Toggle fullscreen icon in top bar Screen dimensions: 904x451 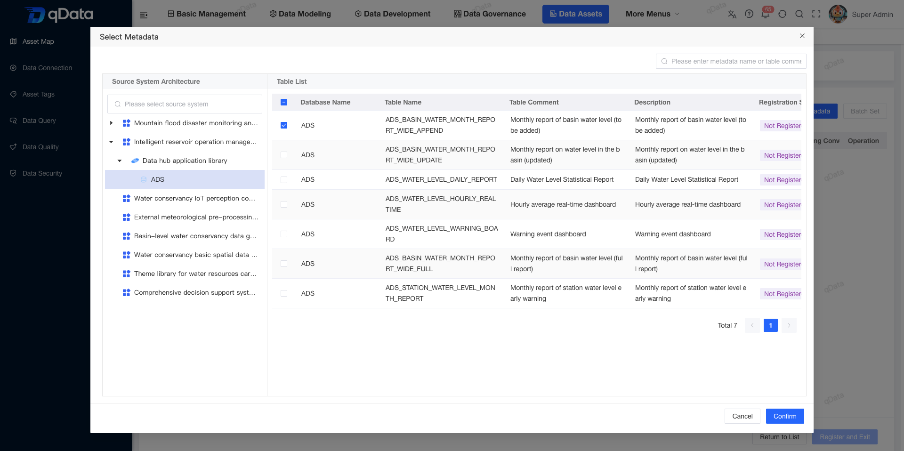[816, 14]
